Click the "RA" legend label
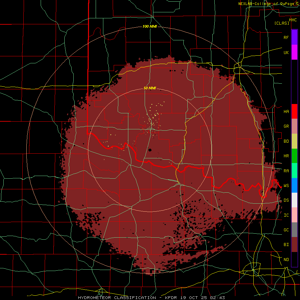 coord(286,171)
